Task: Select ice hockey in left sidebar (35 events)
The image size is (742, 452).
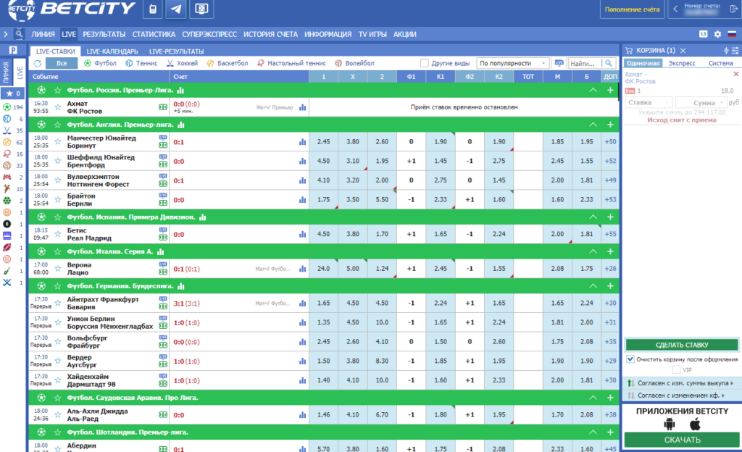Action: pos(7,130)
